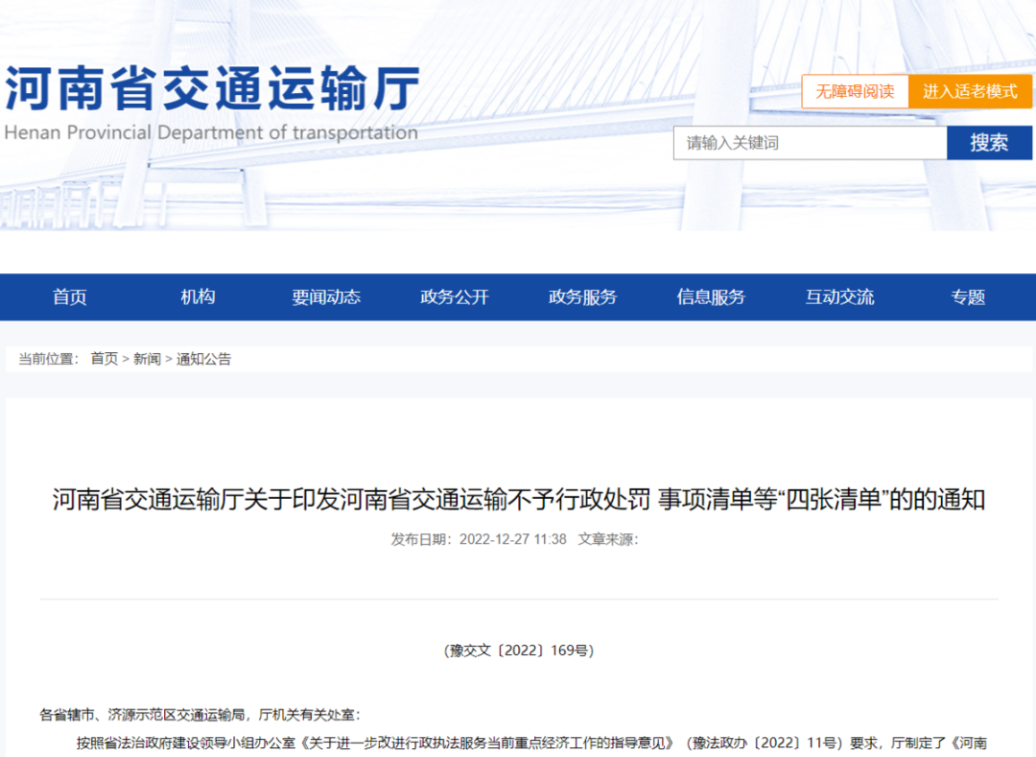The image size is (1036, 757).
Task: Open 无障碍阅读 accessibility reading mode
Action: click(855, 91)
